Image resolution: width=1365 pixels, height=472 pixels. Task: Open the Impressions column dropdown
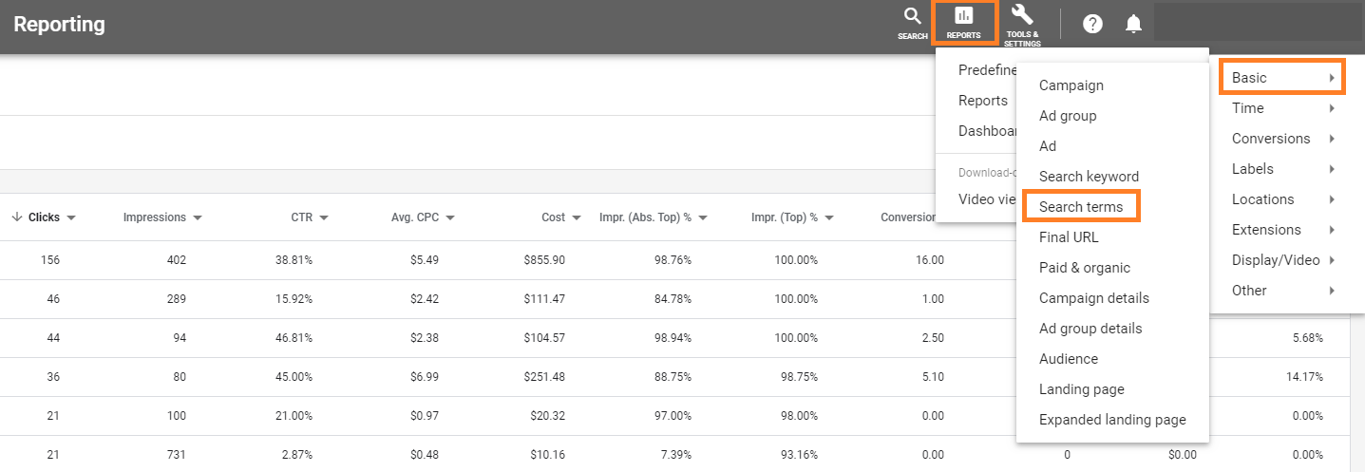(x=198, y=217)
